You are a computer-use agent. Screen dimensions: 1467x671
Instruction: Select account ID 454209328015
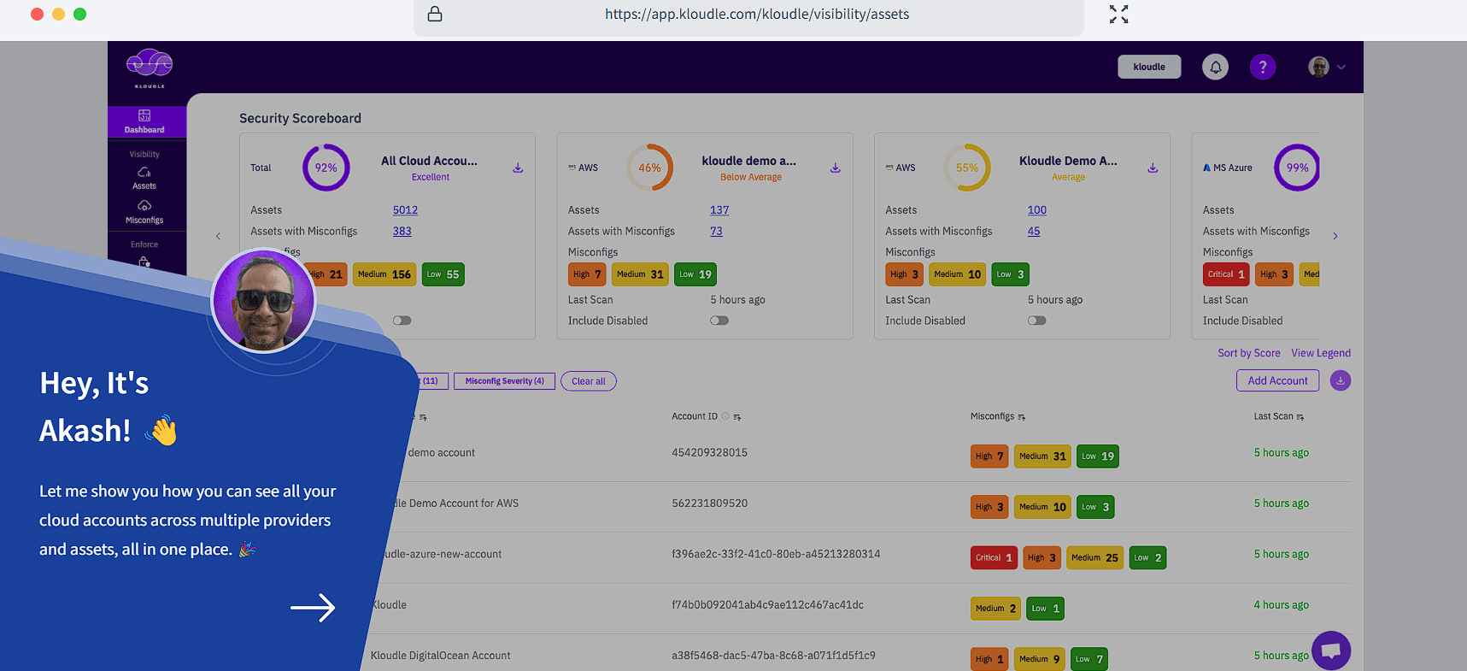click(x=709, y=453)
